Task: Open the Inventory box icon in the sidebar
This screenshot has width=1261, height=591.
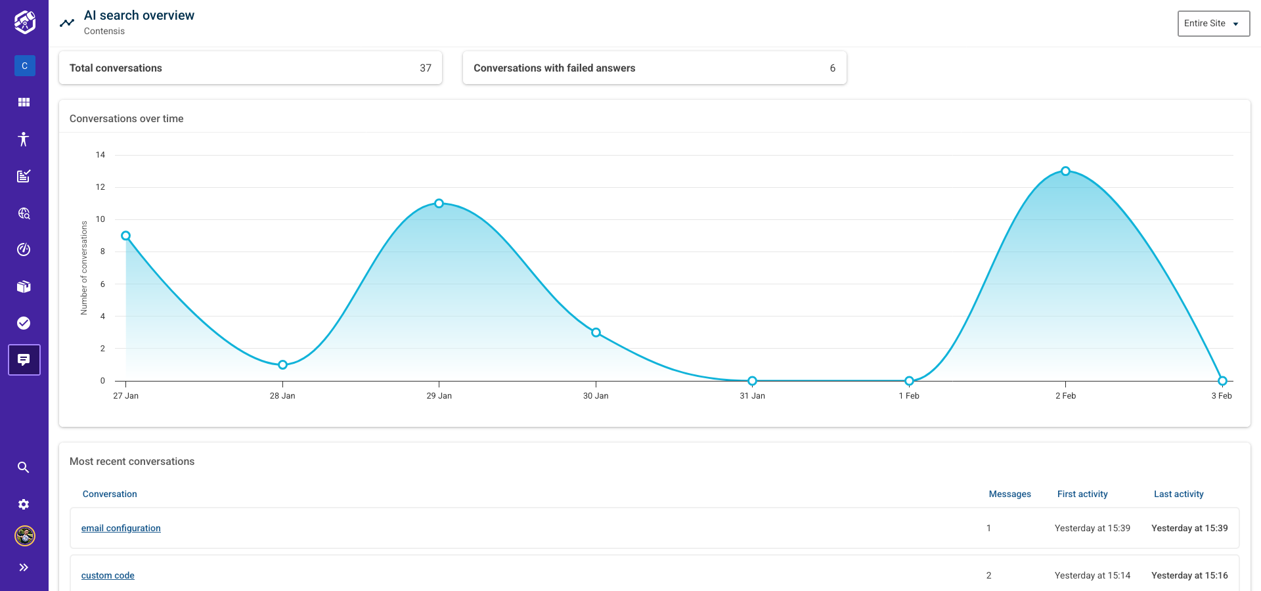Action: (x=24, y=286)
